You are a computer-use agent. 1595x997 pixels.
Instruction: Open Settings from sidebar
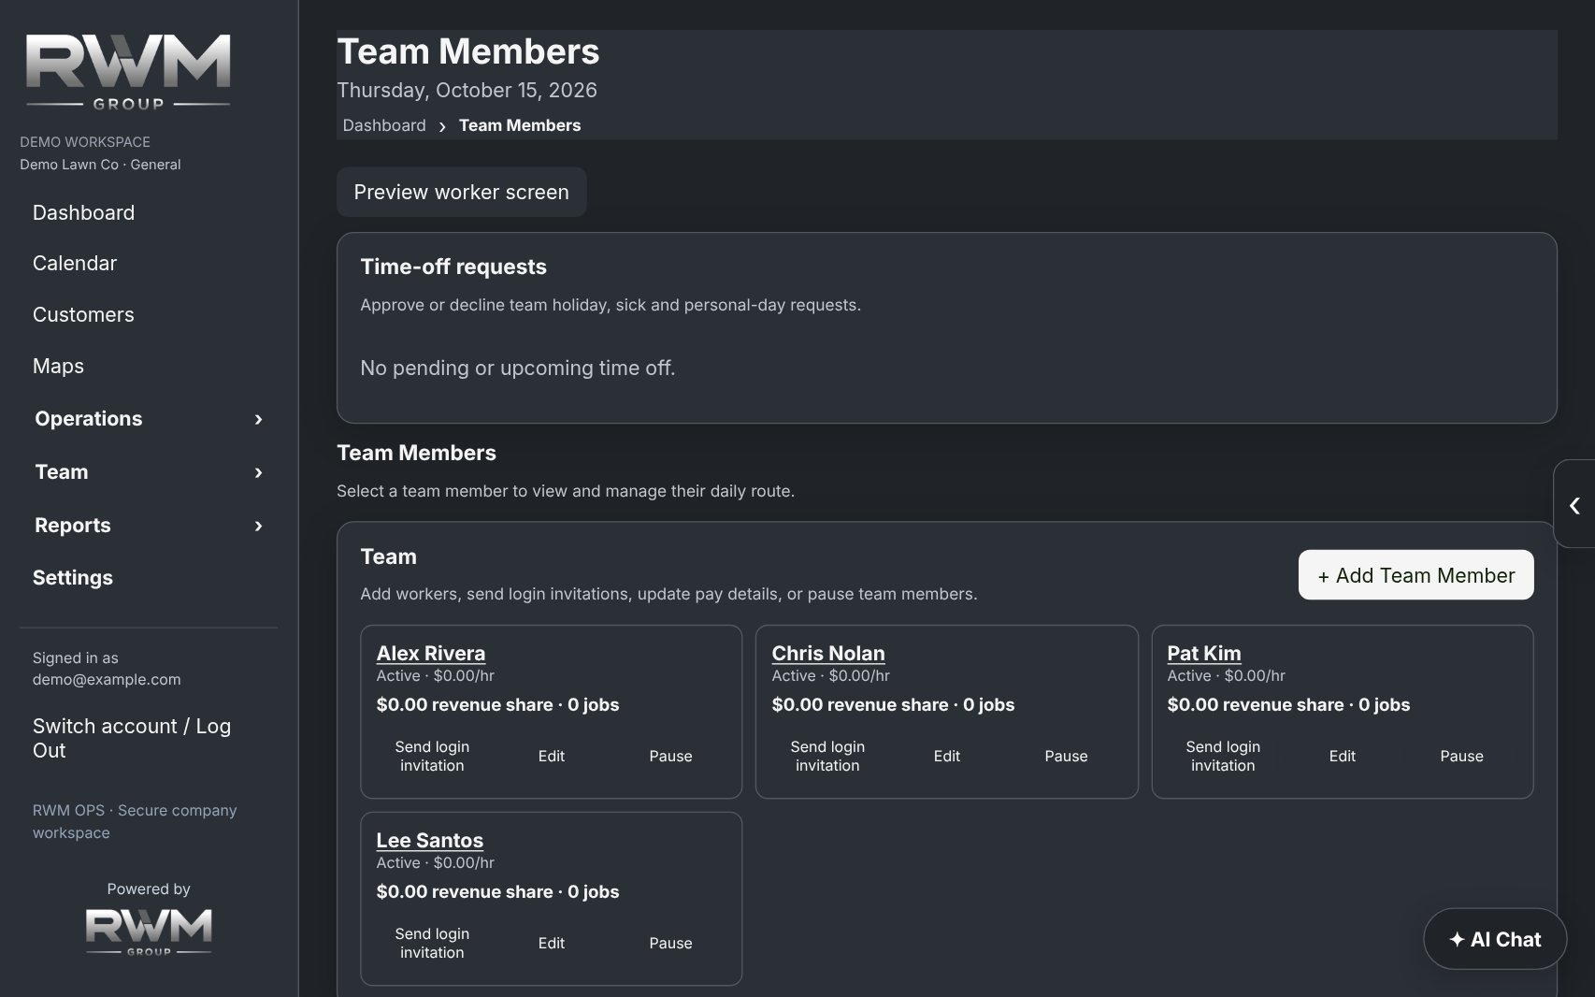(73, 577)
